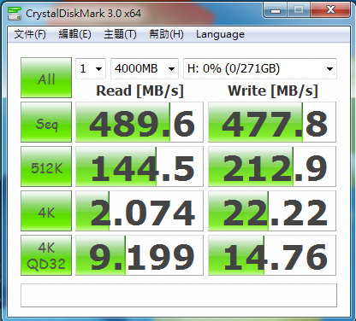Open the 4000MB test size dropdown
The image size is (356, 321).
point(145,68)
